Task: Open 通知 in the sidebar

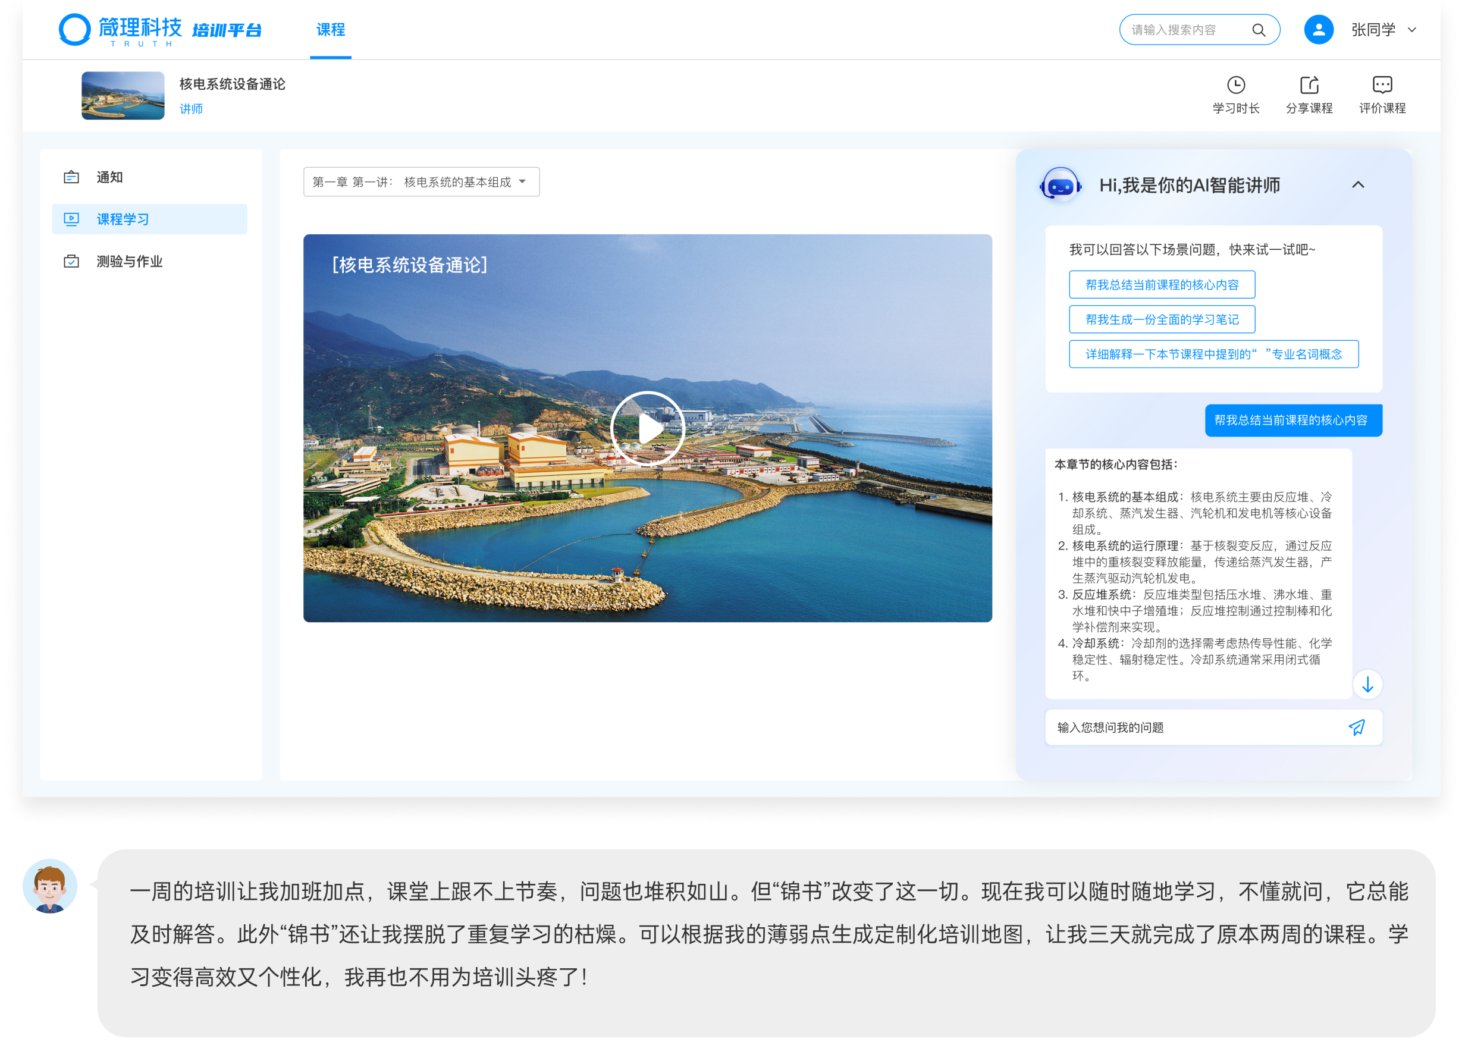Action: (x=149, y=177)
